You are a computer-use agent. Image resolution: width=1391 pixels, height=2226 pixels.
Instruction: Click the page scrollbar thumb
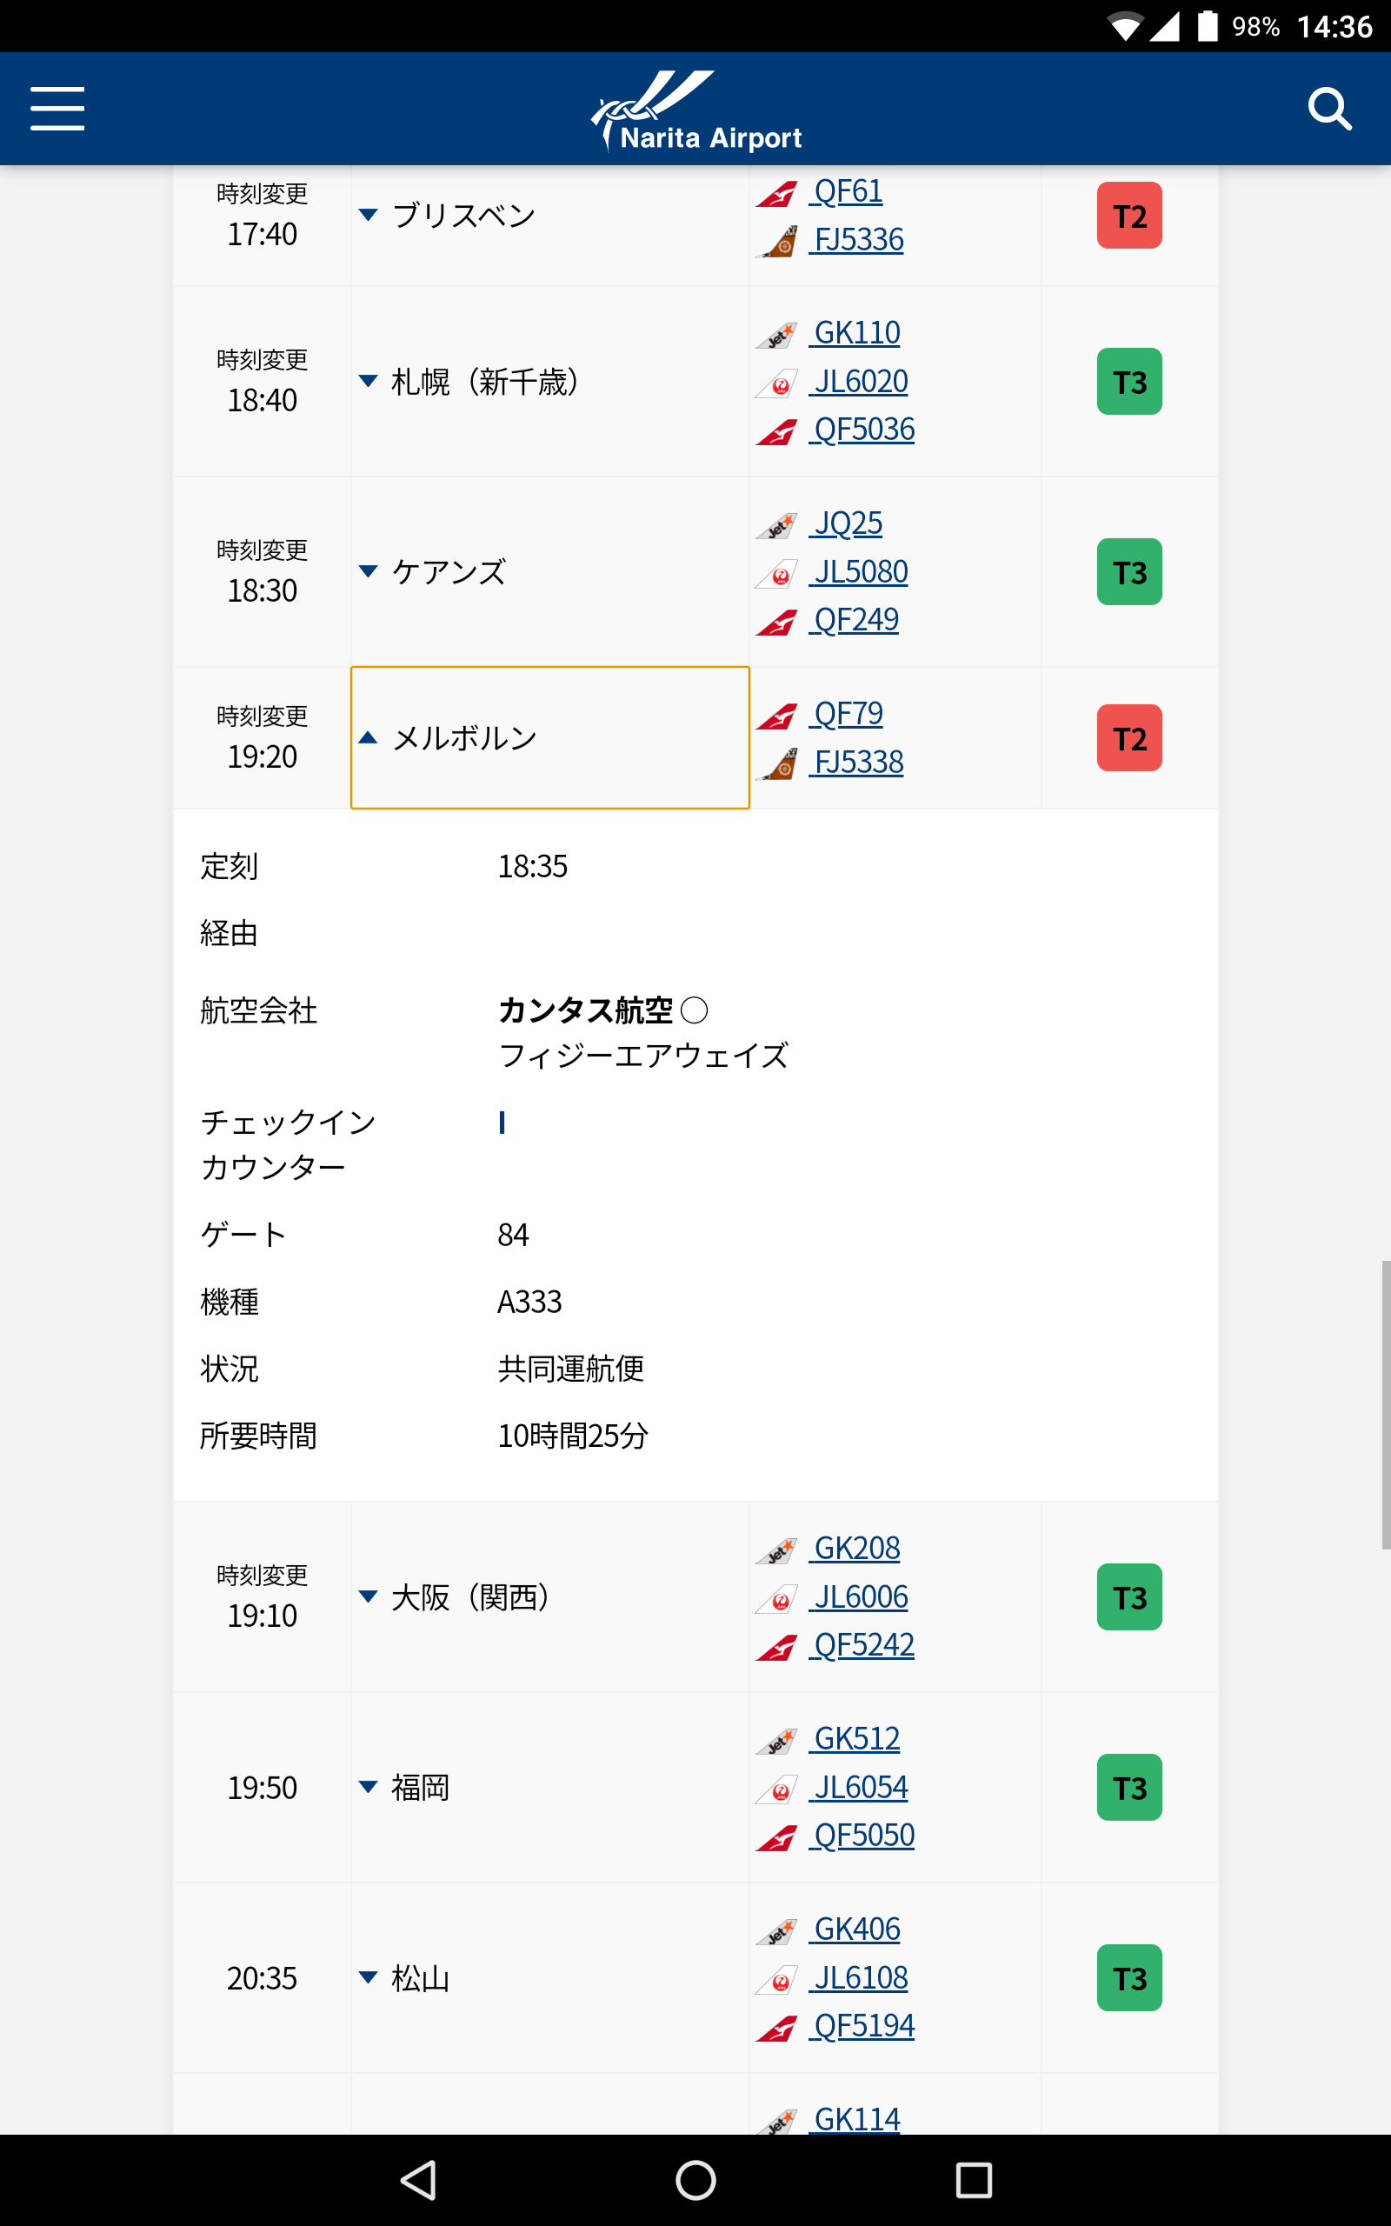pos(1385,1404)
